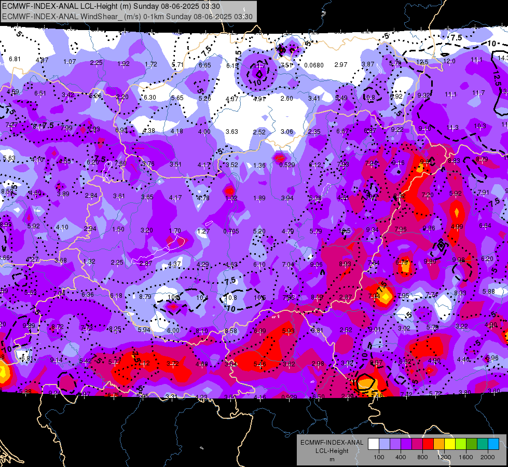Screen dimensions: 508x467
Task: Click the legend unit label m
Action: (x=332, y=459)
